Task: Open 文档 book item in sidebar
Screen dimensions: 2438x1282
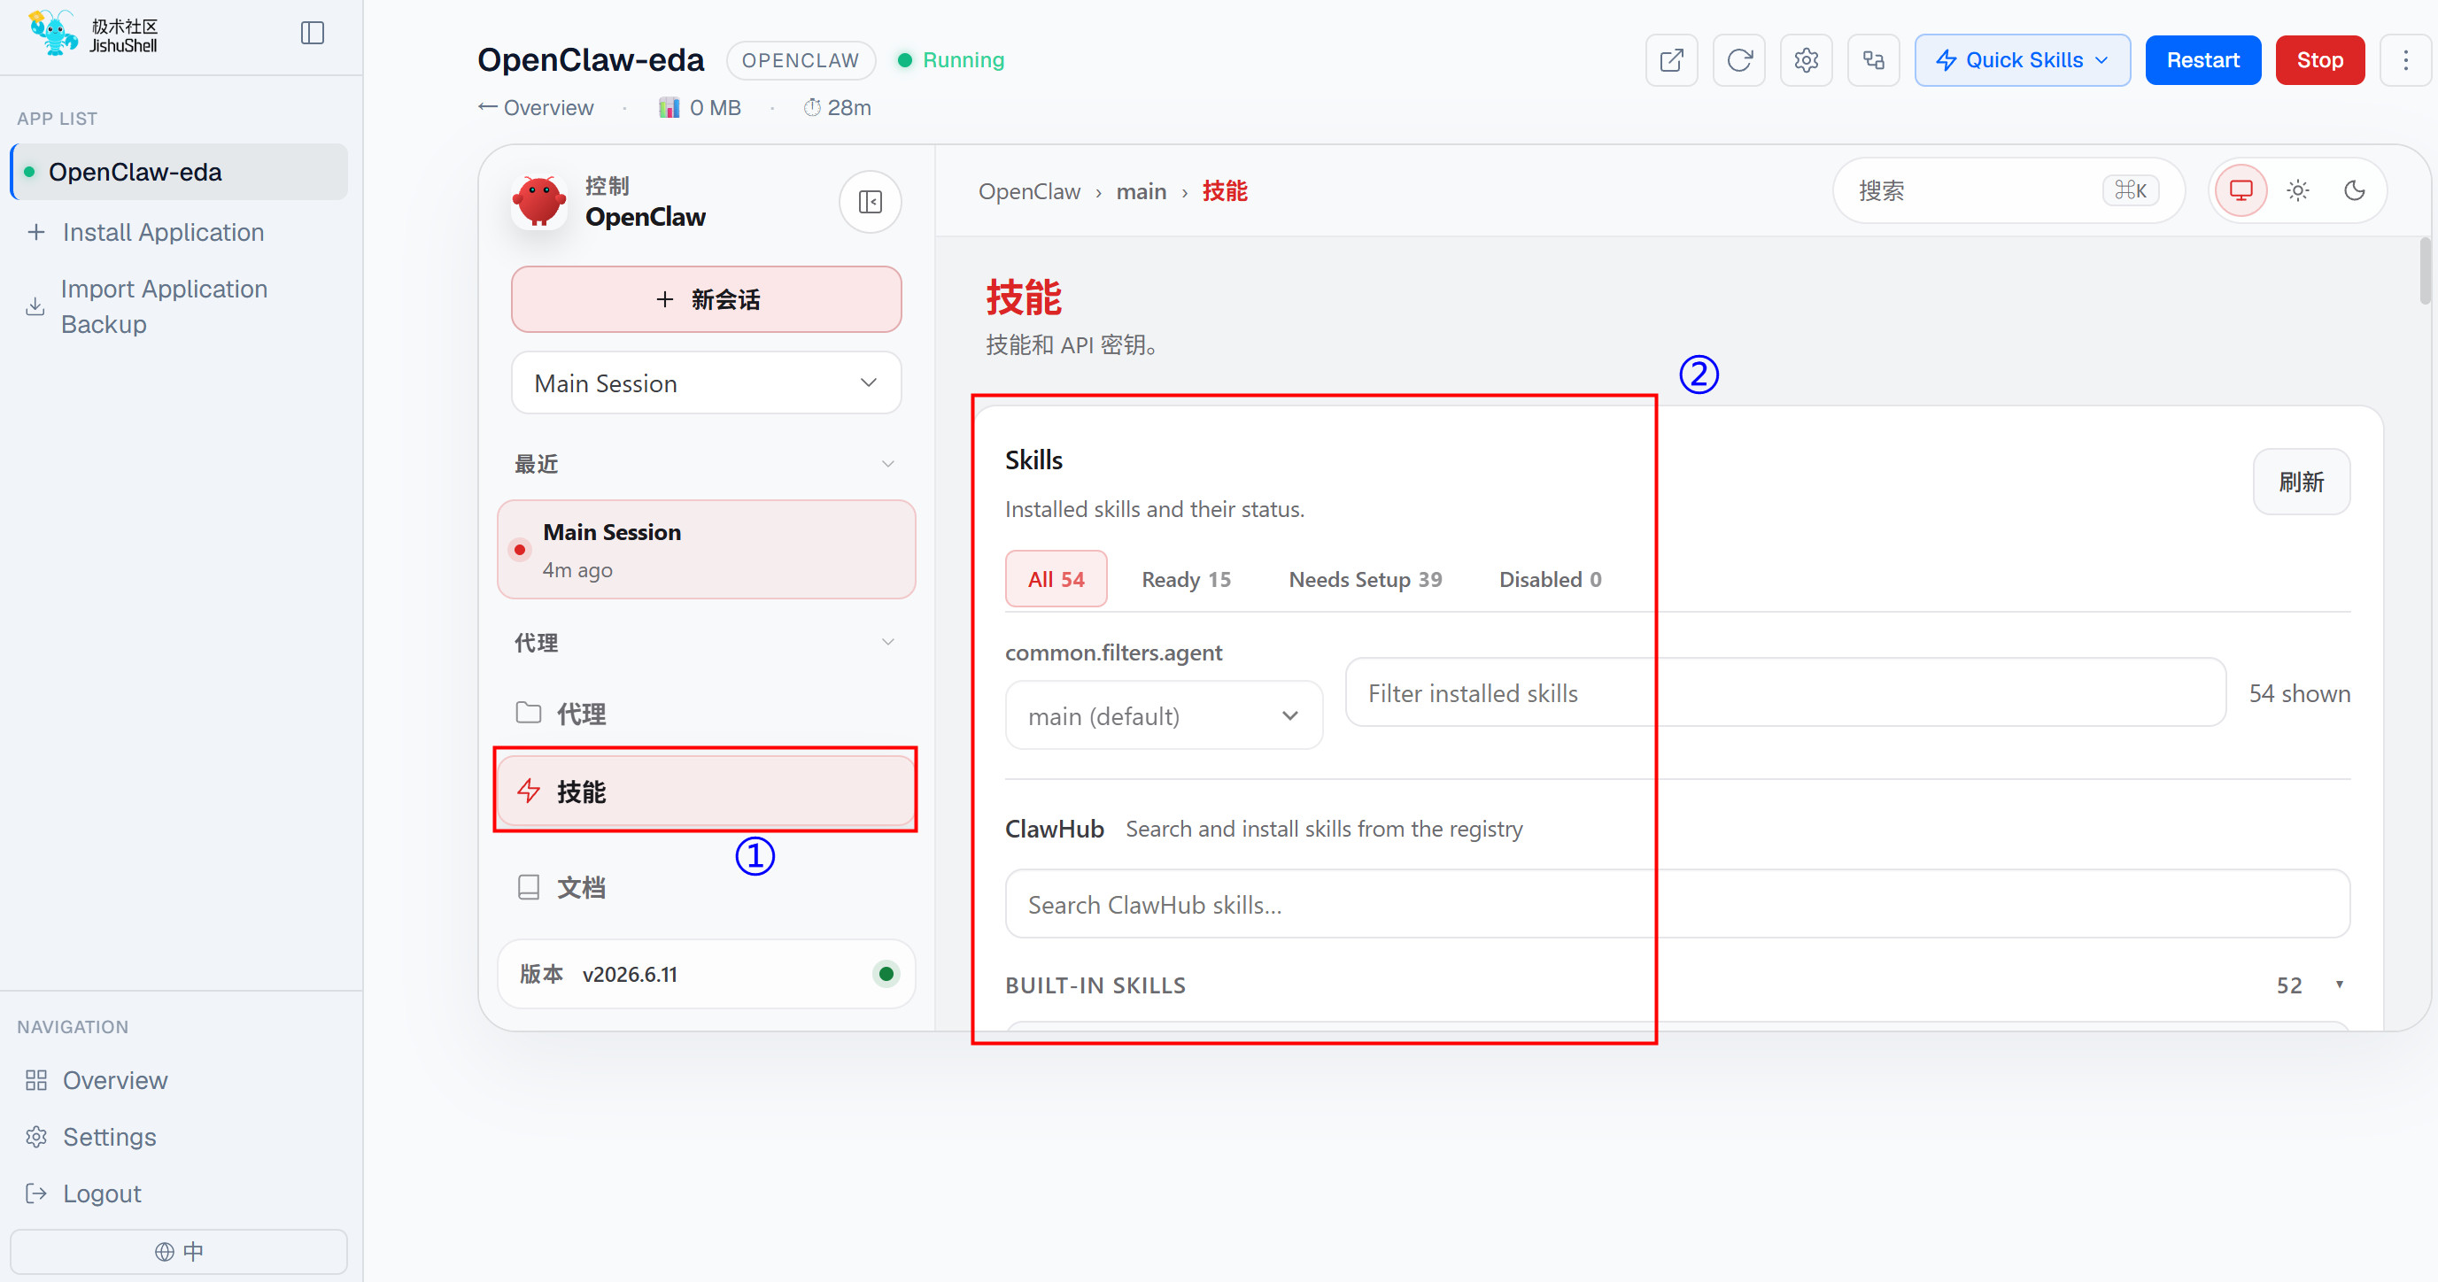Action: coord(706,887)
